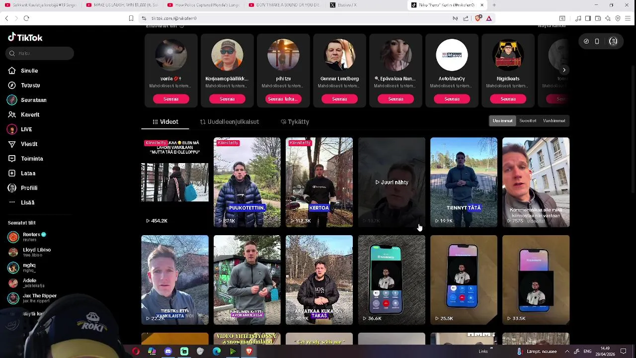Reload the page
This screenshot has width=636, height=358.
coord(26,18)
